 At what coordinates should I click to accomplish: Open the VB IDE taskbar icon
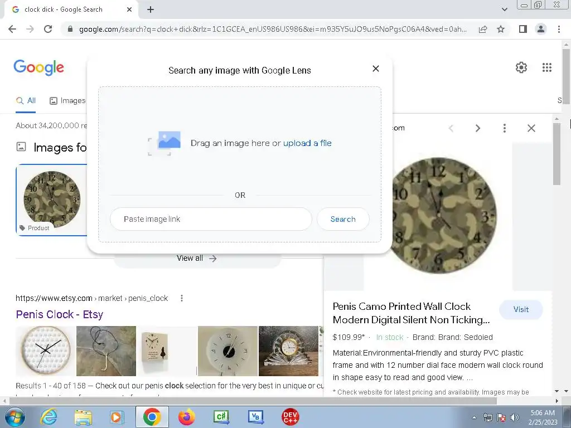[255, 417]
